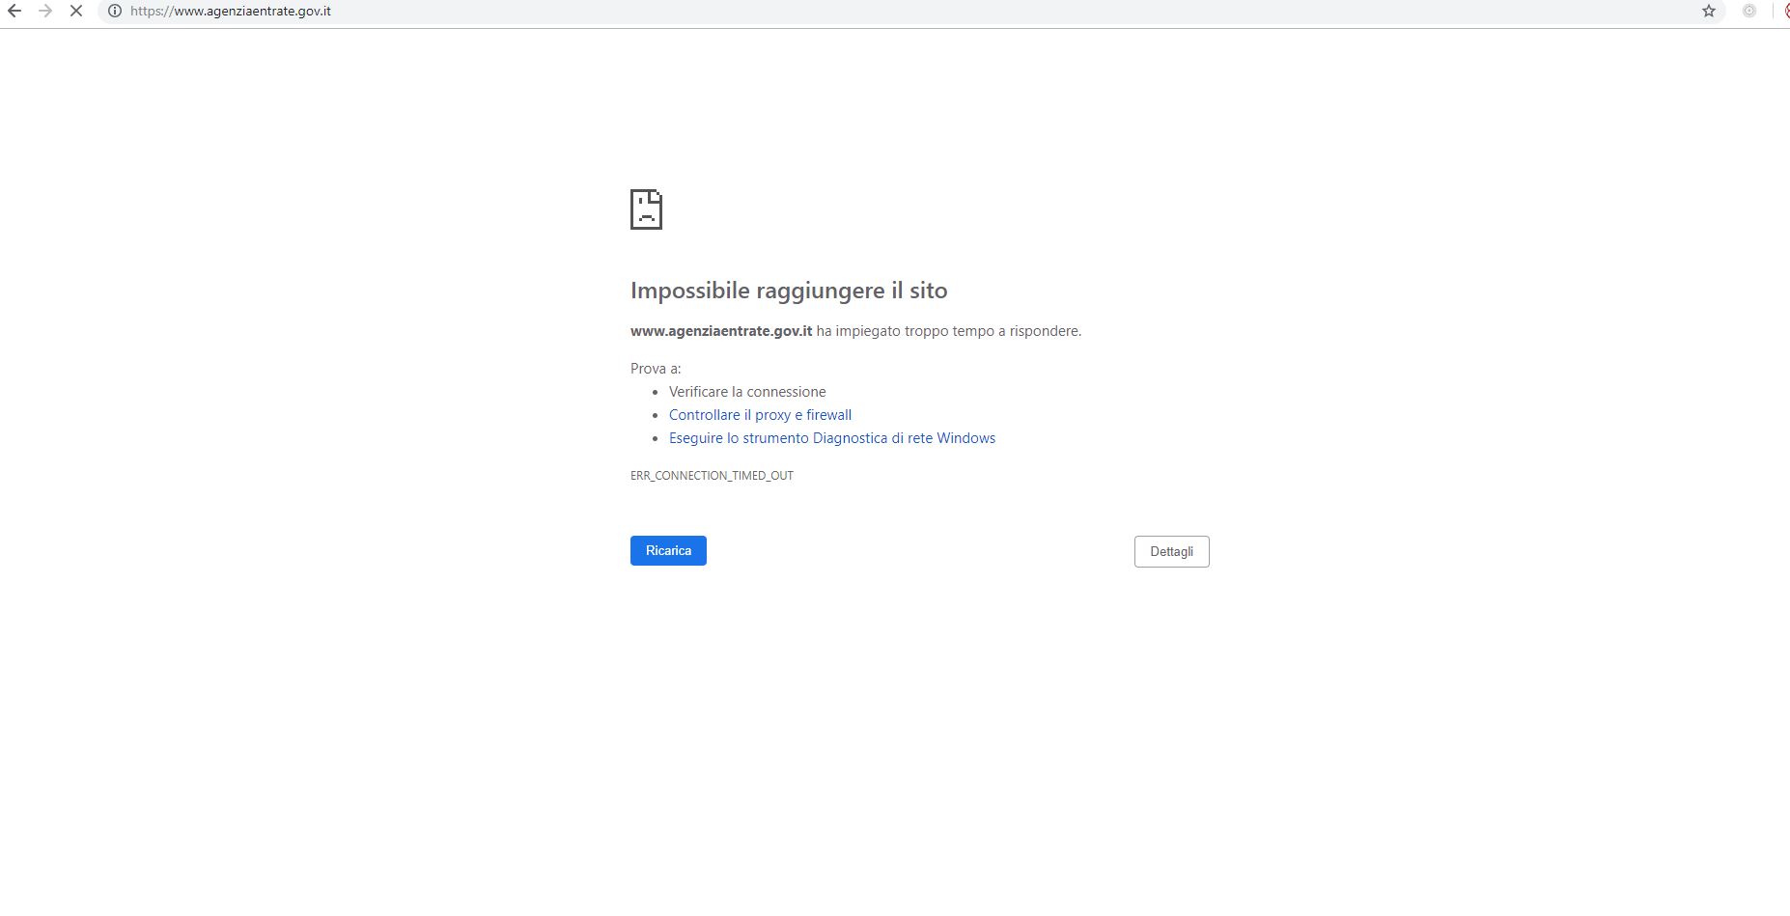Open the site information icon
This screenshot has width=1790, height=916.
click(x=114, y=12)
